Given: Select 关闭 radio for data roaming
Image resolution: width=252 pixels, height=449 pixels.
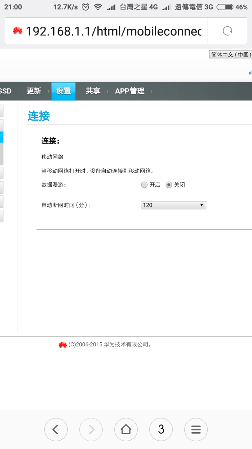Looking at the screenshot, I should [x=169, y=185].
